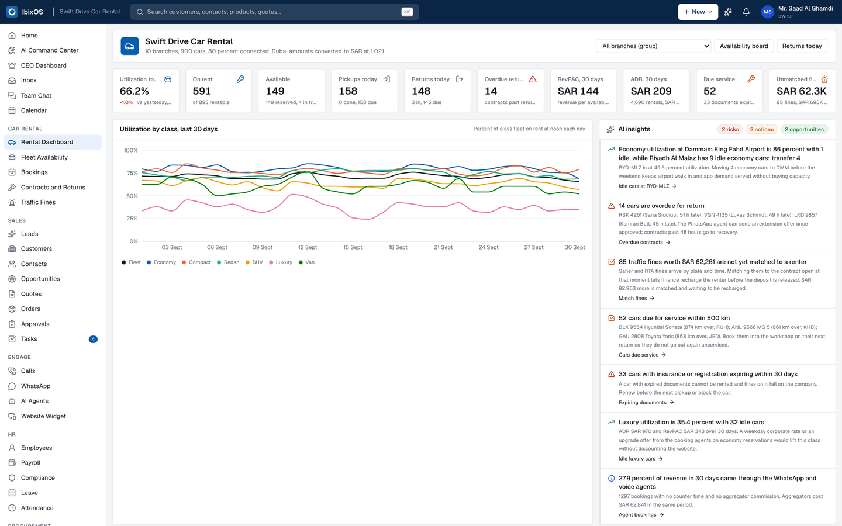The height and width of the screenshot is (526, 842).
Task: Click the blue car icon beside Swift Drive title
Action: pyautogui.click(x=130, y=46)
